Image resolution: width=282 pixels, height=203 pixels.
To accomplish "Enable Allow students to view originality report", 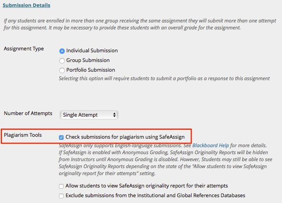I will (x=61, y=186).
